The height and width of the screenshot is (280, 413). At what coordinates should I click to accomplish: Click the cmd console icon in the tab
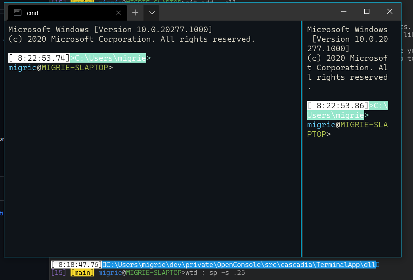[x=18, y=13]
